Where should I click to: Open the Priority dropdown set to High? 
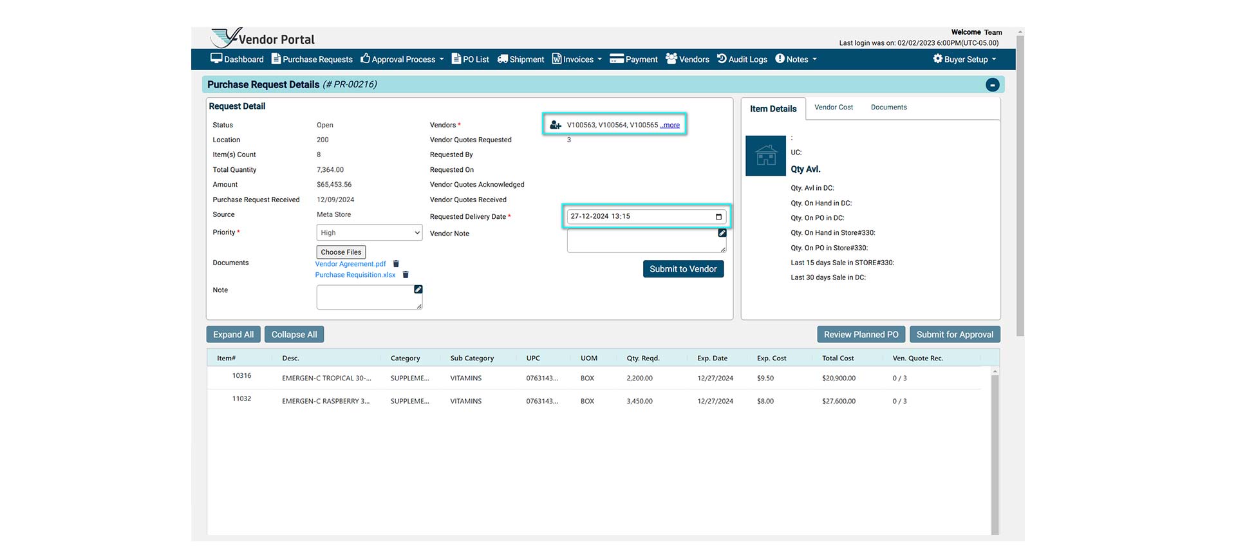click(x=369, y=232)
